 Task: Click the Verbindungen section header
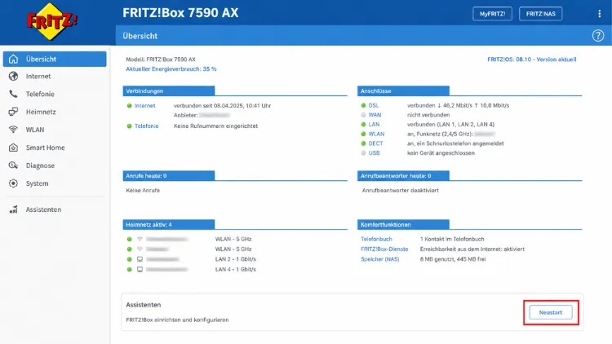(169, 90)
